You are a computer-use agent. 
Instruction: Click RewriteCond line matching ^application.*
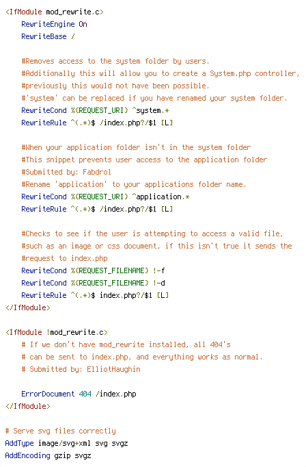[105, 197]
